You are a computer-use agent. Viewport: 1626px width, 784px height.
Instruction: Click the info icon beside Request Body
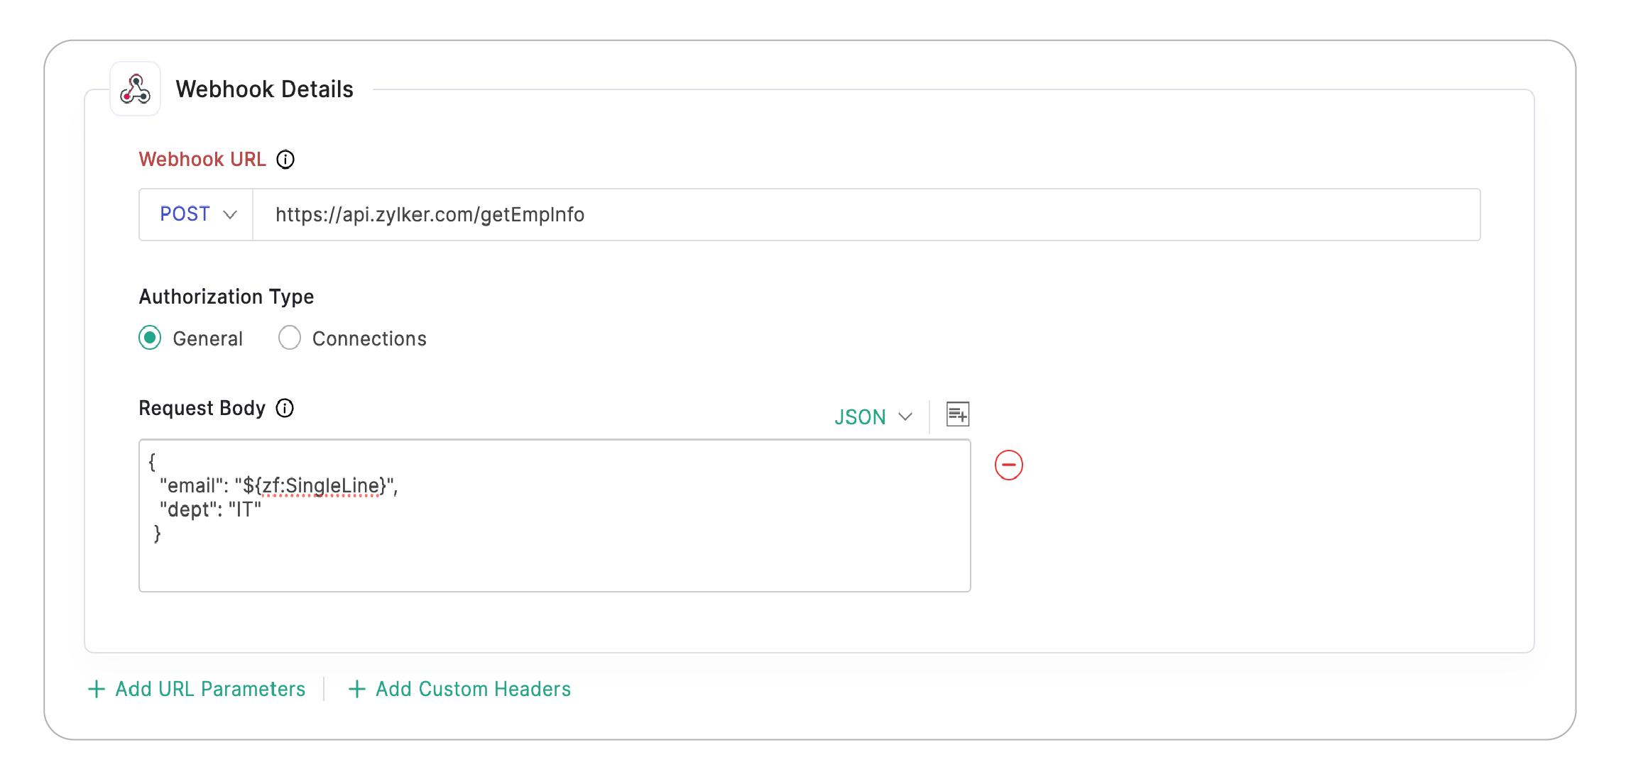coord(285,409)
